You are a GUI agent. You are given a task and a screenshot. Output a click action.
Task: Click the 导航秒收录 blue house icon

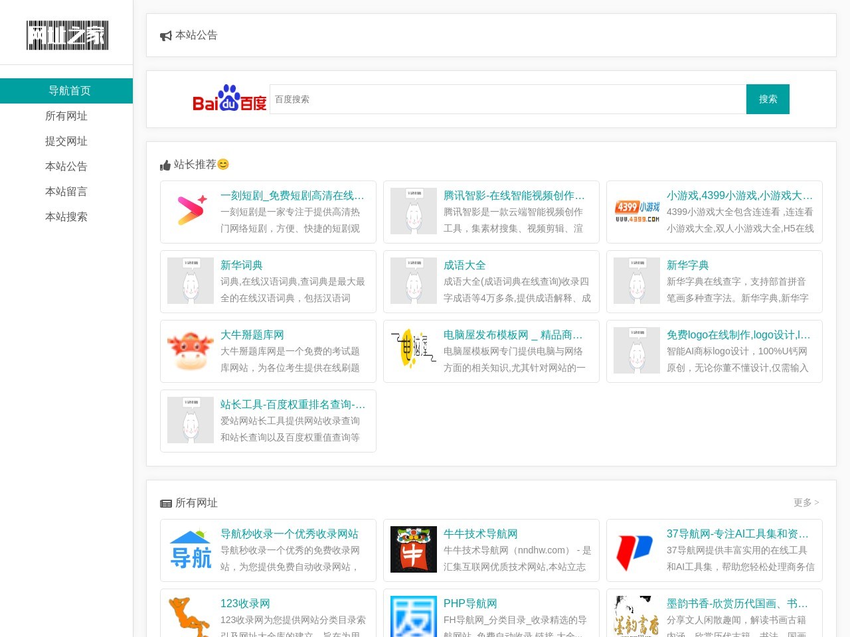[x=191, y=549]
